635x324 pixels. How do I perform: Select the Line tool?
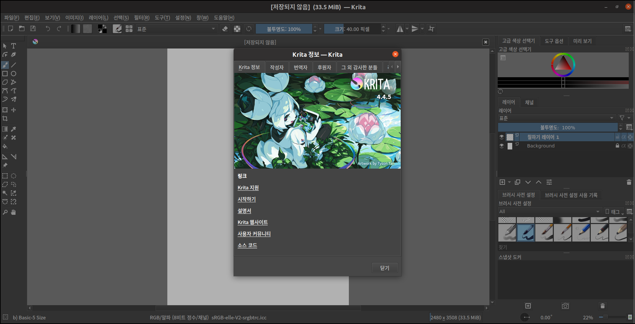click(14, 65)
